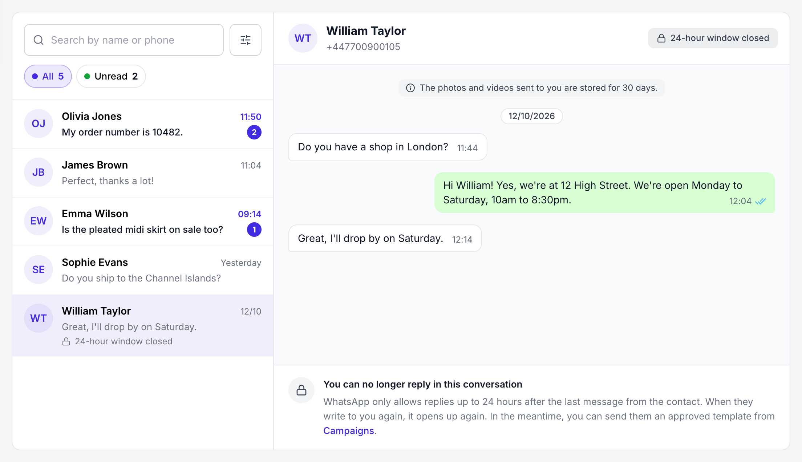Click the lock icon beside the reply-disabled notice

pyautogui.click(x=301, y=390)
